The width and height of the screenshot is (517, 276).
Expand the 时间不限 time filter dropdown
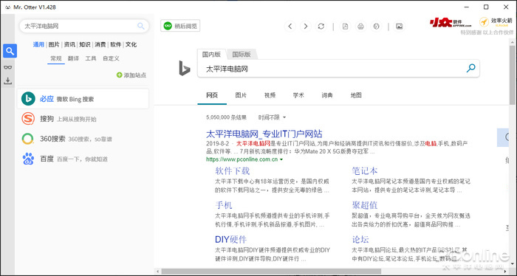272,117
